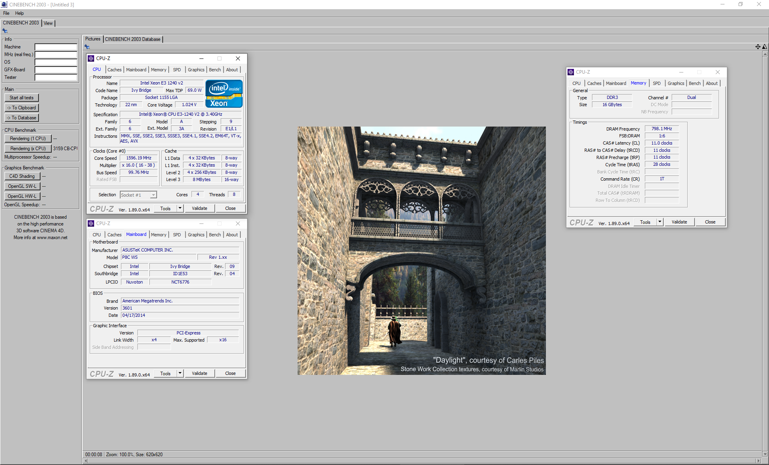The width and height of the screenshot is (769, 465).
Task: Click the pin icon under Pictures tab
Action: click(x=87, y=47)
